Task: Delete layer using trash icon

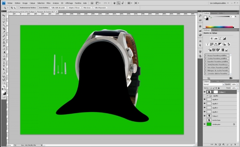Action: (235, 144)
